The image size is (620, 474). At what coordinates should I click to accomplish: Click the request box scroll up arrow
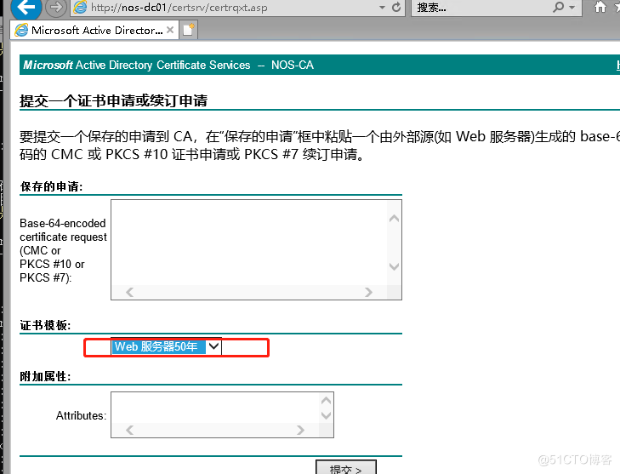[394, 219]
